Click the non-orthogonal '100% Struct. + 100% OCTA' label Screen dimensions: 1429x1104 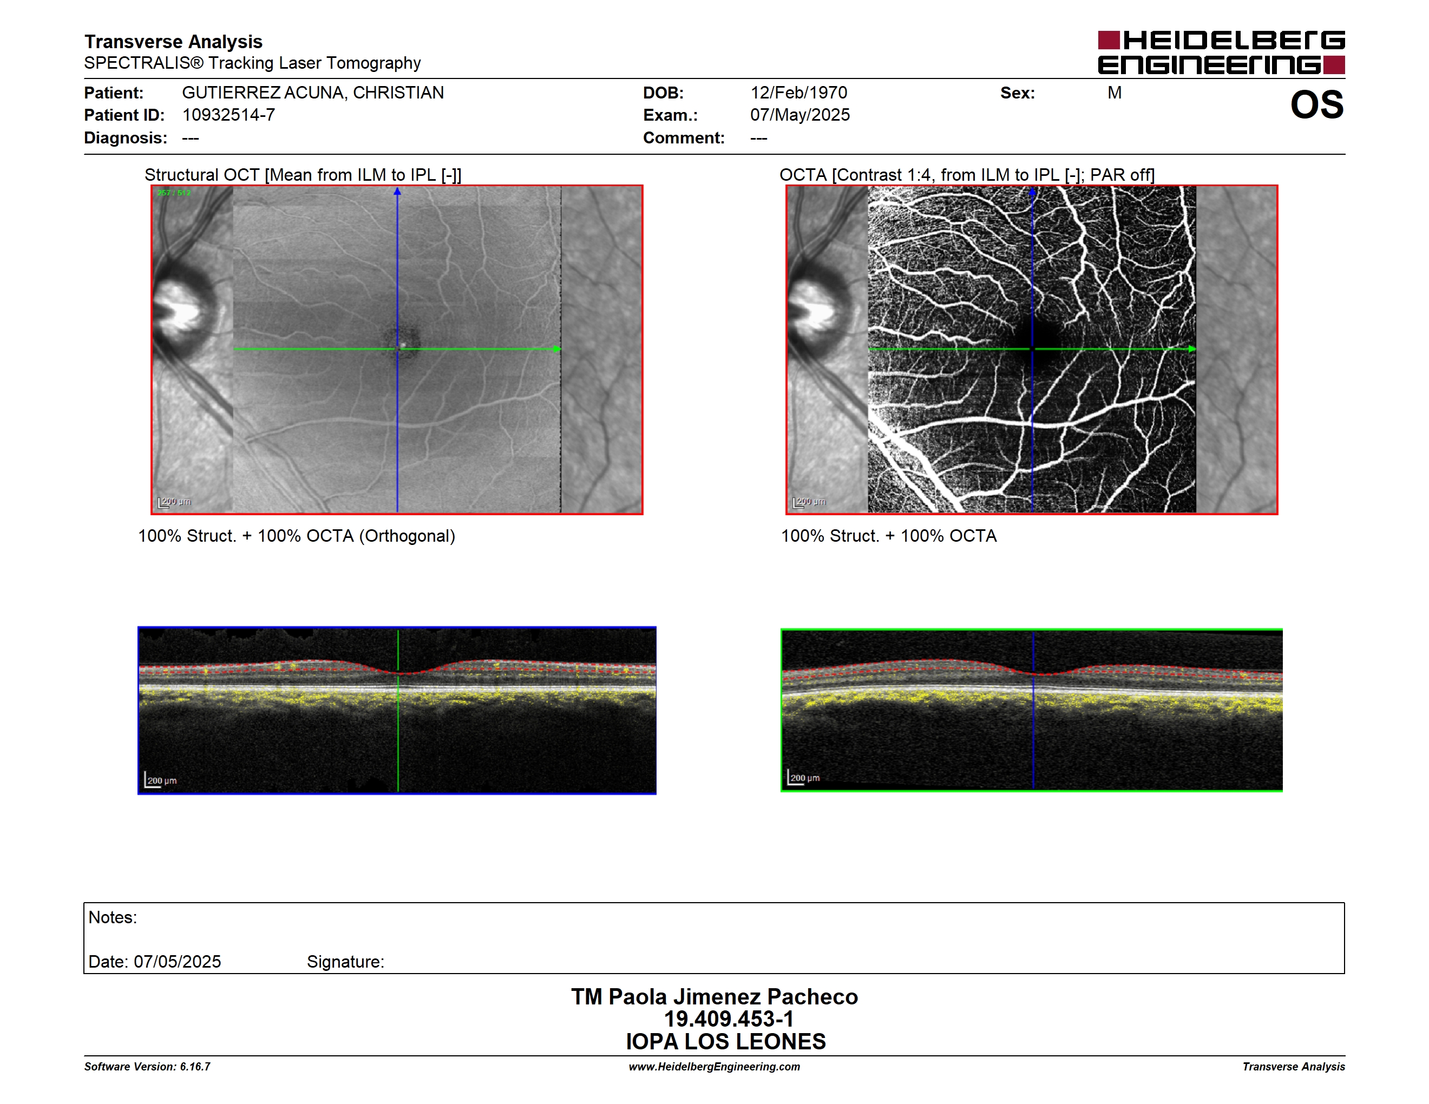tap(889, 536)
